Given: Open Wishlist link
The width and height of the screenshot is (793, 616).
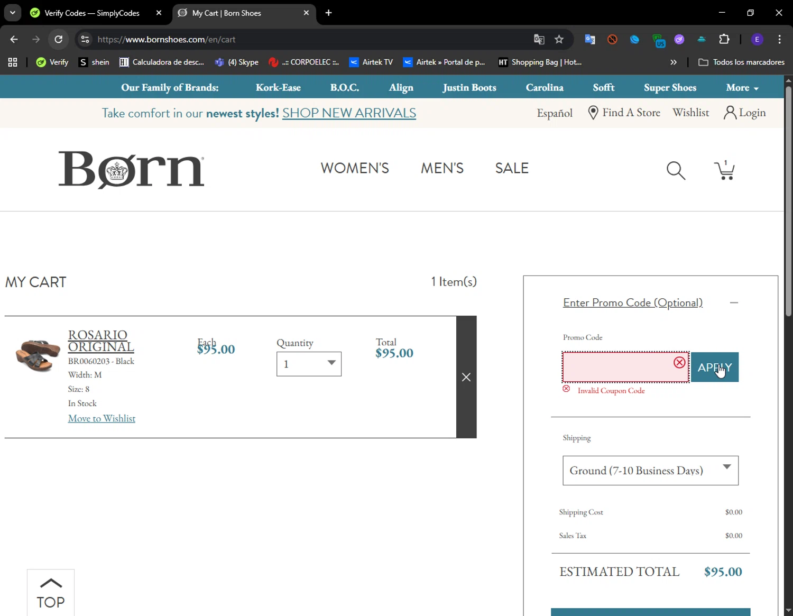Looking at the screenshot, I should [x=690, y=113].
